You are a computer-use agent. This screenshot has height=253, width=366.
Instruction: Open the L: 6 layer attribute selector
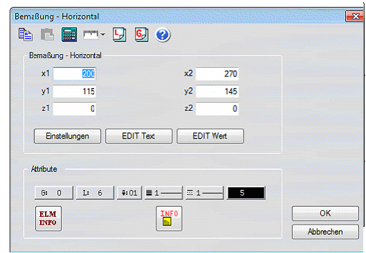(x=95, y=193)
